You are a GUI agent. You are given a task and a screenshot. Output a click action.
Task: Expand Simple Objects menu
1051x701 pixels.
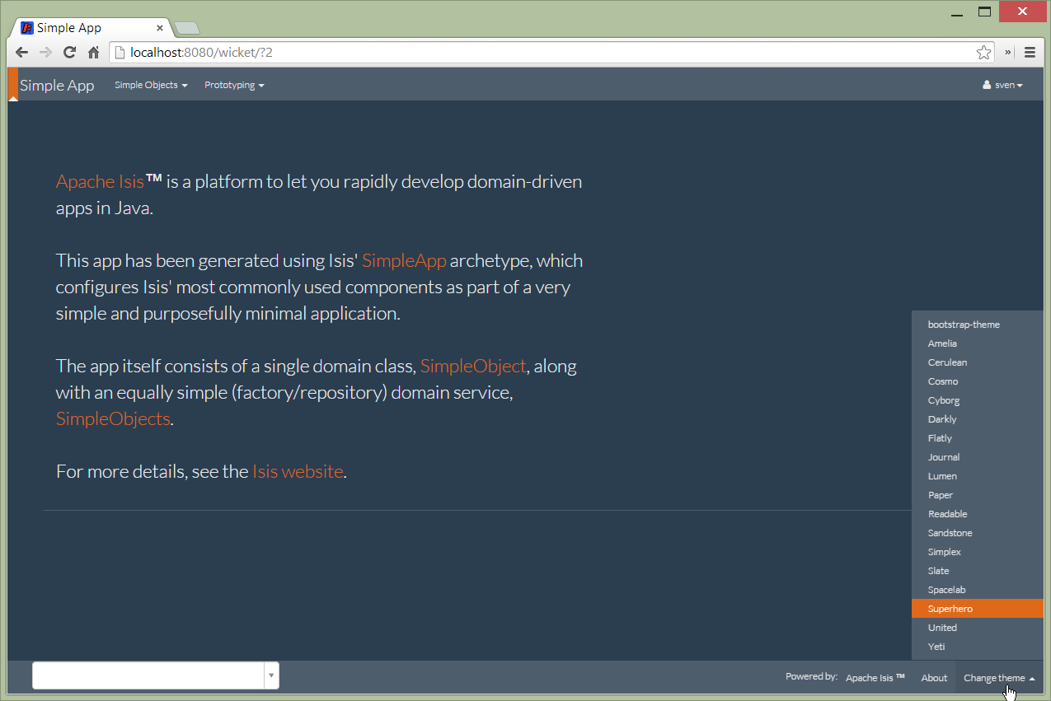pyautogui.click(x=151, y=85)
